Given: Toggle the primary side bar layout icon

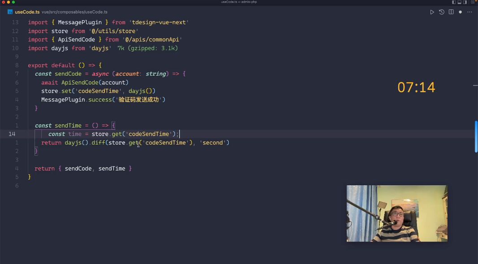Looking at the screenshot, I should coord(454,2).
